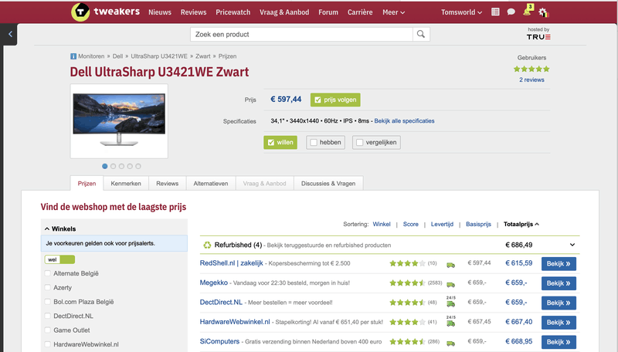Toggle Totaalprijs sort direction

[521, 224]
